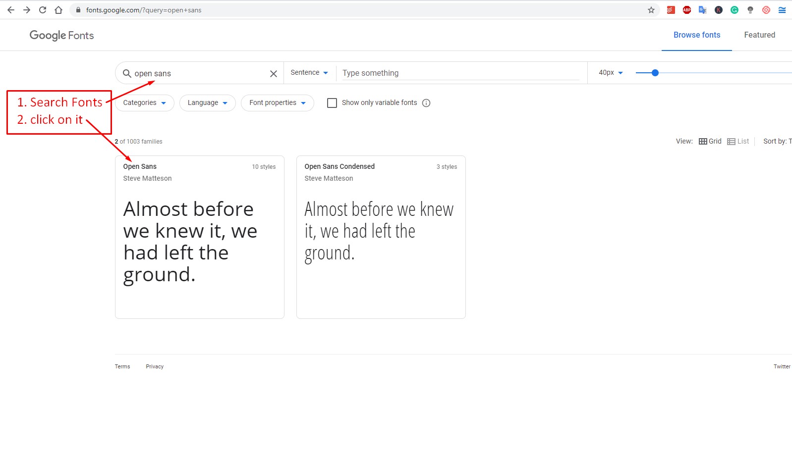Screen dimensions: 792x458
Task: Open the Grammarly extension icon
Action: (735, 10)
